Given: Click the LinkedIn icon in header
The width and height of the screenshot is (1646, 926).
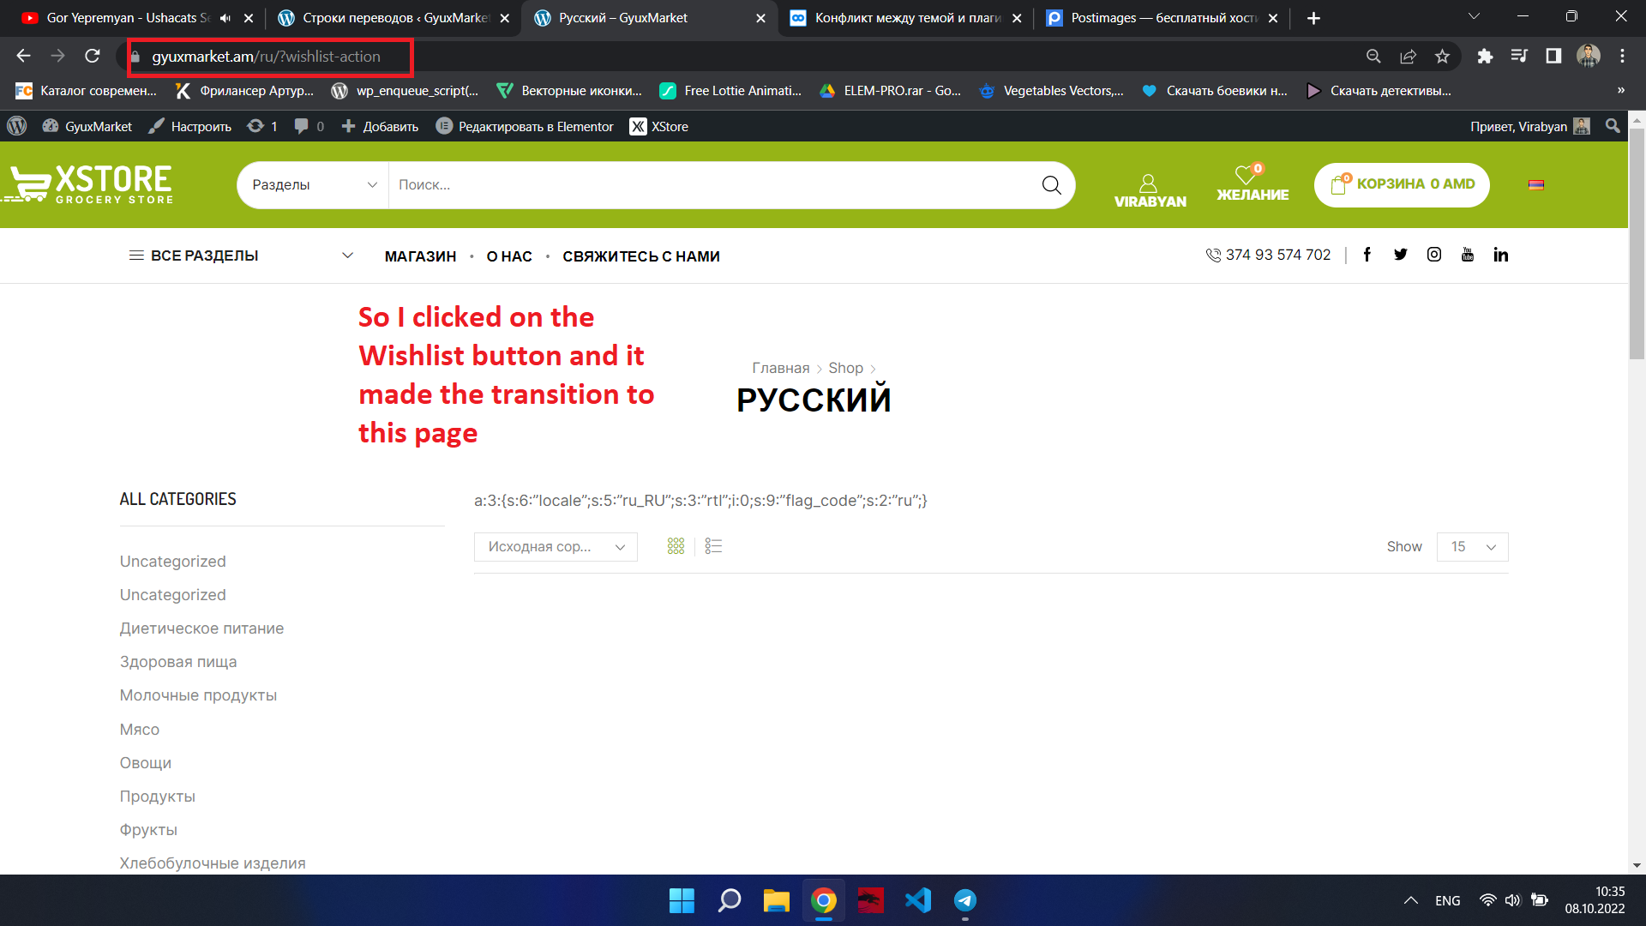Looking at the screenshot, I should [x=1500, y=255].
